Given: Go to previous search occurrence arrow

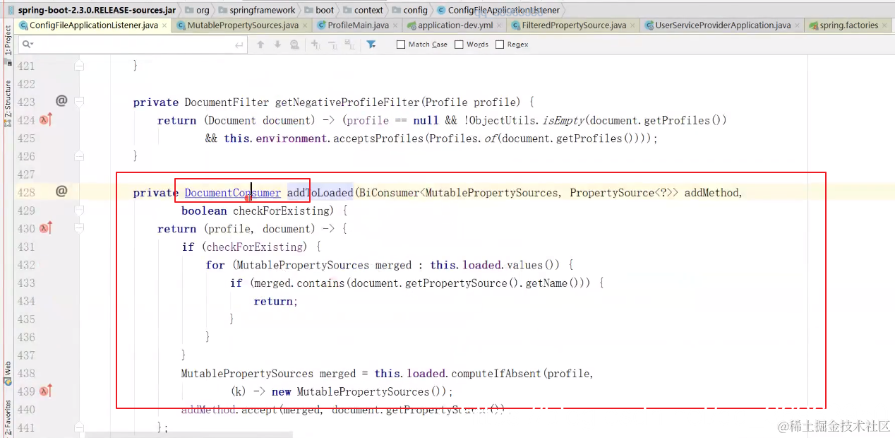Looking at the screenshot, I should tap(260, 45).
